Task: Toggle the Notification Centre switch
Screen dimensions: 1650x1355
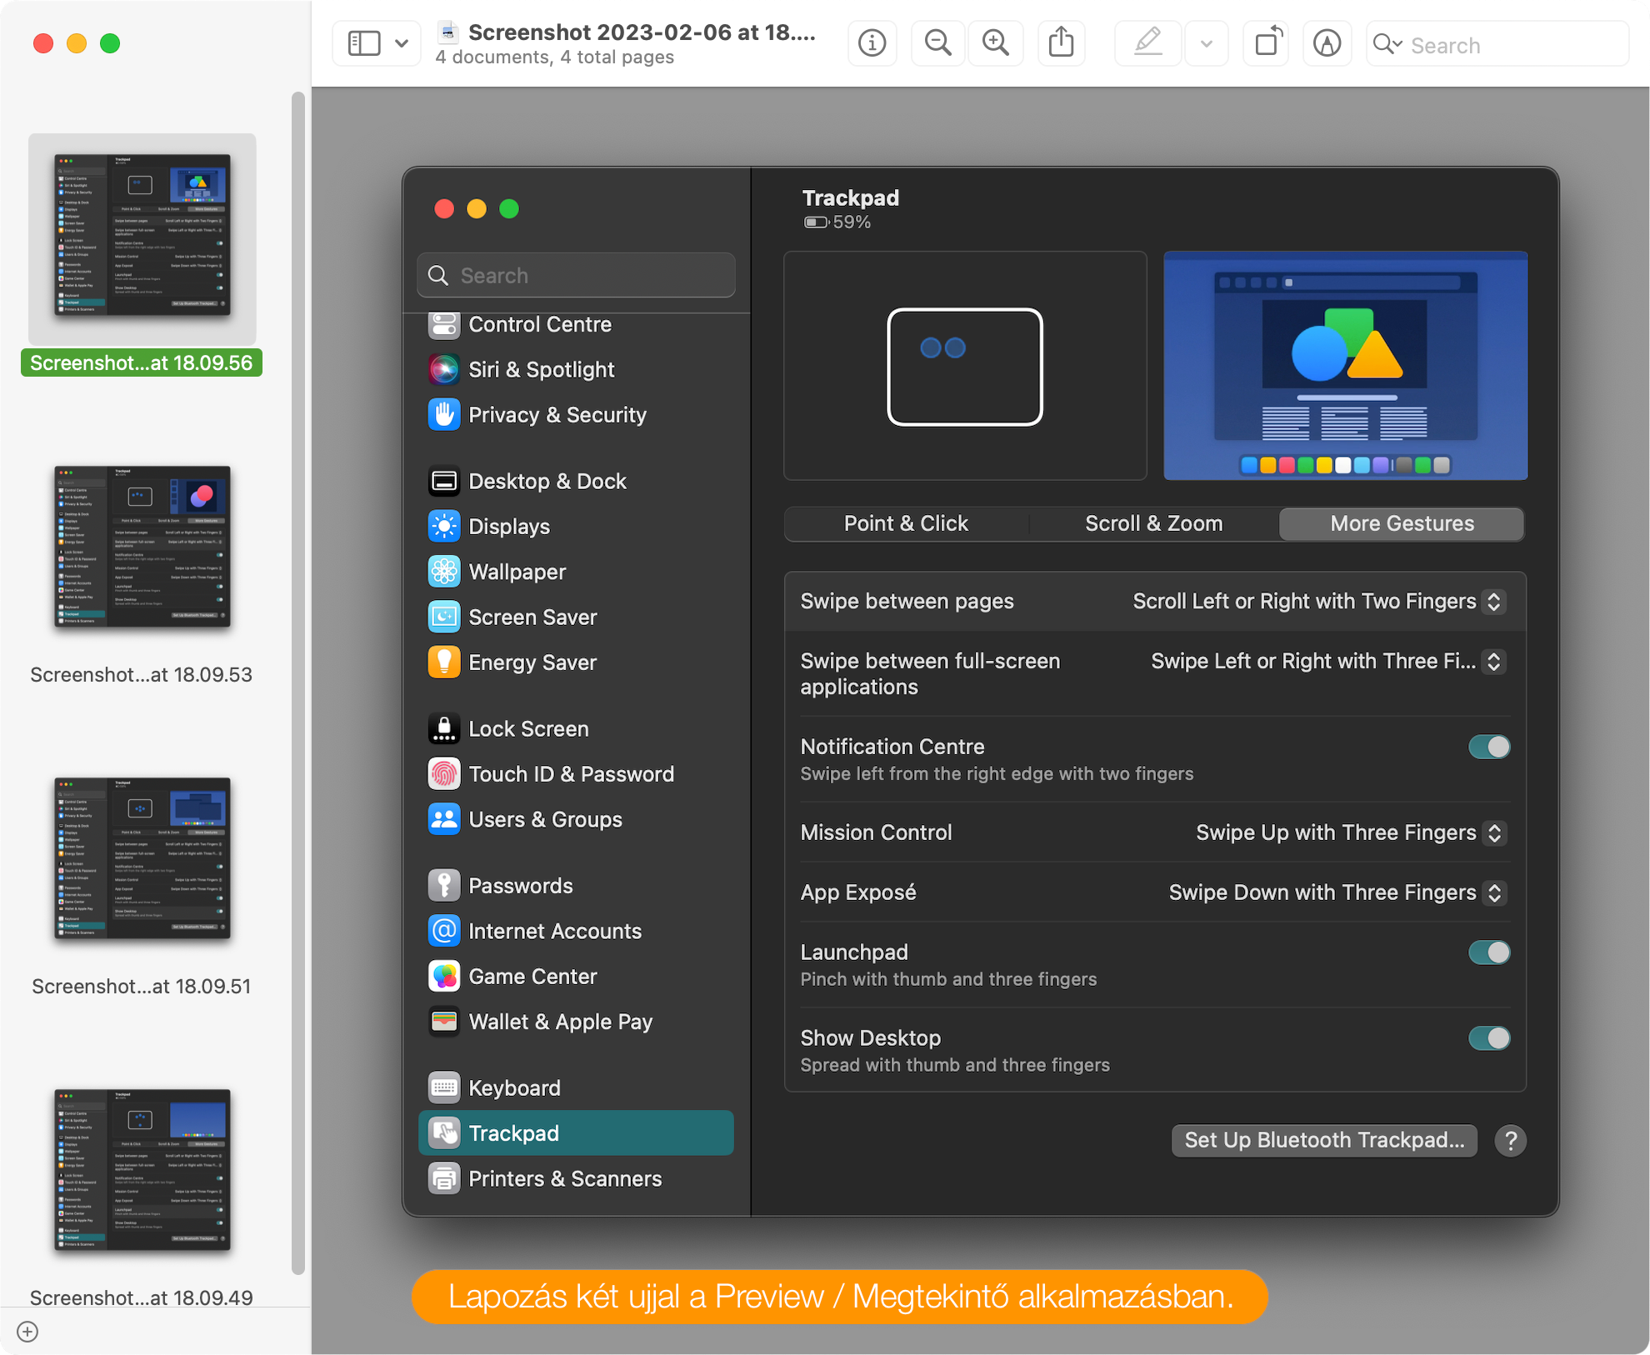Action: point(1489,747)
